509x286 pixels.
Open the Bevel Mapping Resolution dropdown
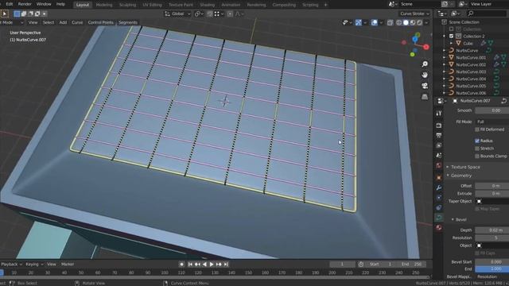(x=492, y=276)
